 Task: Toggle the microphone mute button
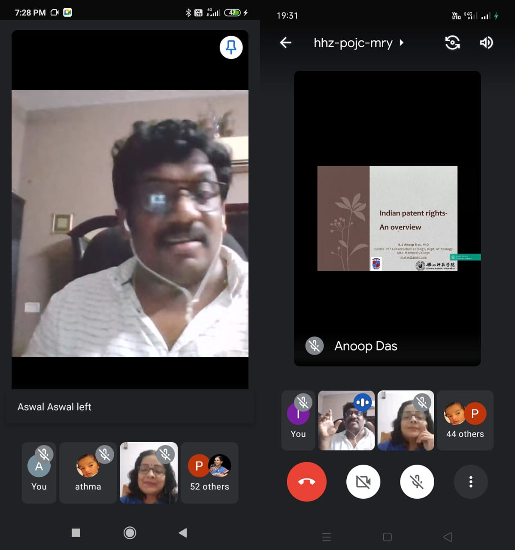[417, 482]
